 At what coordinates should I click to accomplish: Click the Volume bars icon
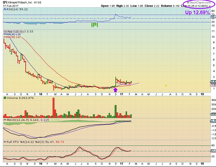click(5, 98)
